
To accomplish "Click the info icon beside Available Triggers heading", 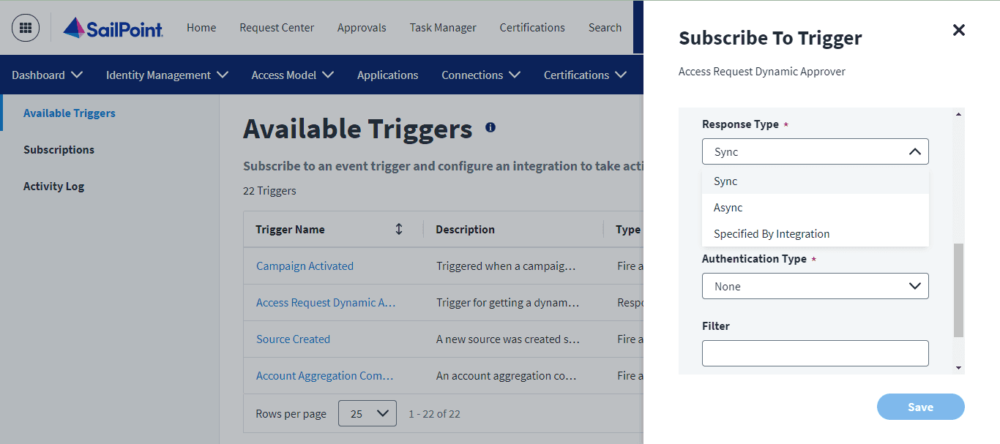I will coord(490,127).
